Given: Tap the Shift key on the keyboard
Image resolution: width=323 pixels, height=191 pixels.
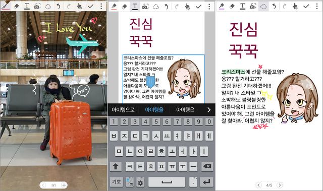Looking at the screenshot, I should click(x=116, y=166).
